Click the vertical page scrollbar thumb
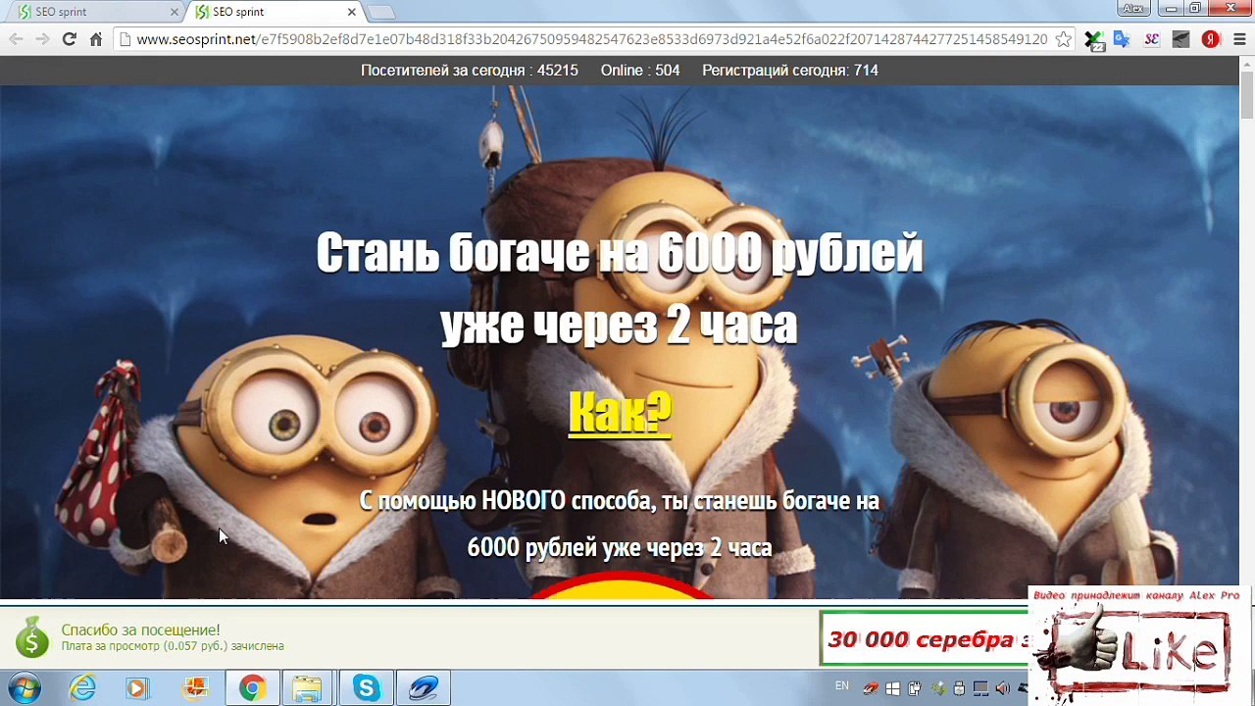 point(1247,93)
